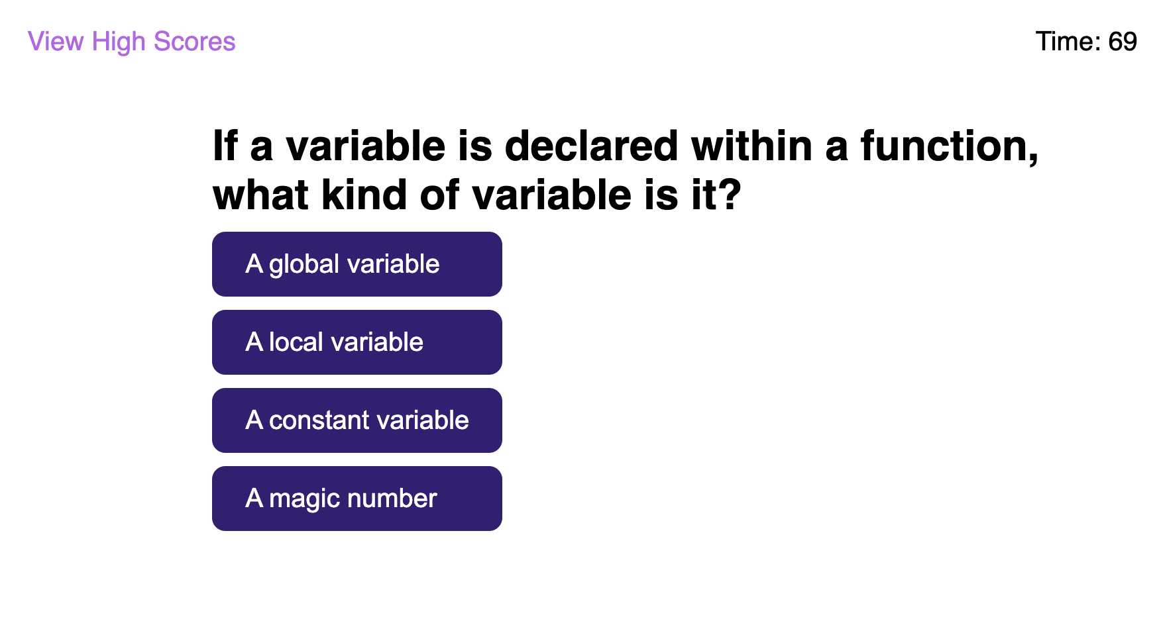This screenshot has height=625, width=1161.
Task: Submit 'magic number' as your answer
Action: 357,499
